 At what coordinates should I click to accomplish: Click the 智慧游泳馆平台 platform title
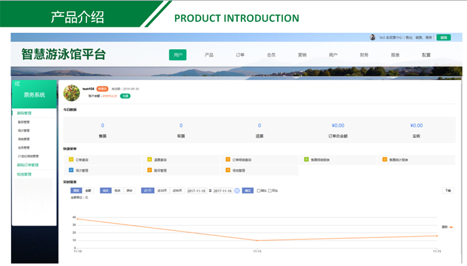(64, 54)
